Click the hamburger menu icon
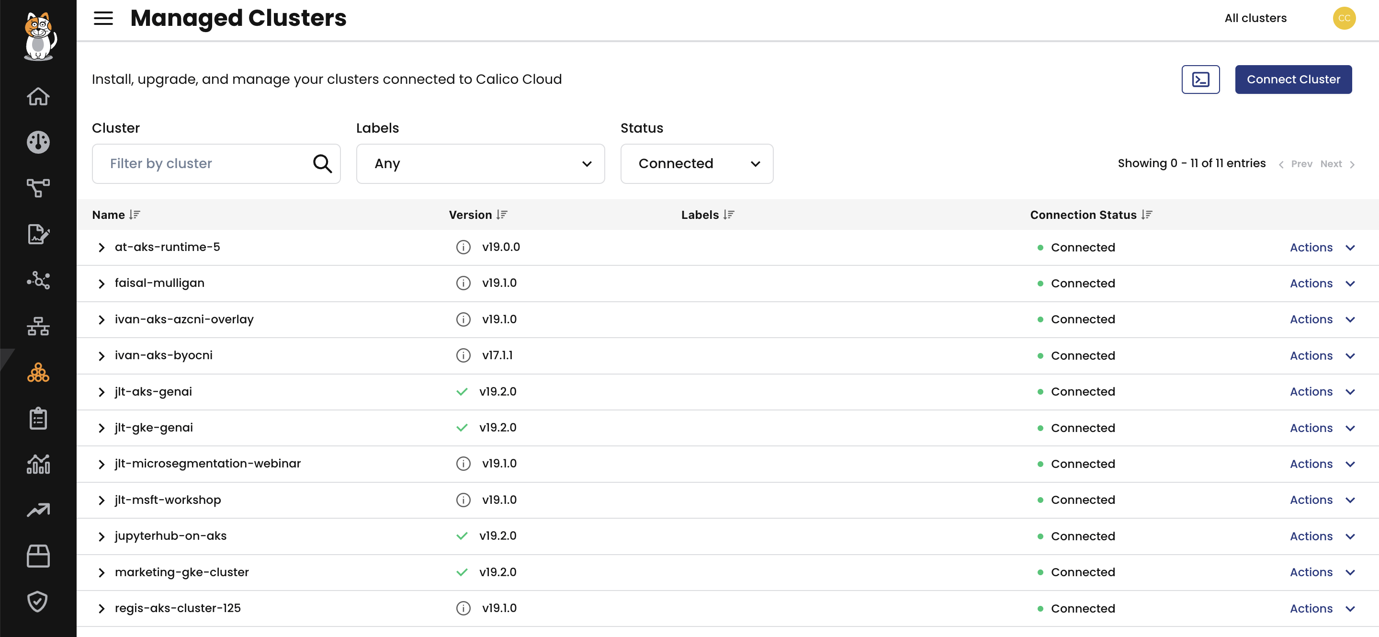The width and height of the screenshot is (1379, 637). [x=103, y=18]
